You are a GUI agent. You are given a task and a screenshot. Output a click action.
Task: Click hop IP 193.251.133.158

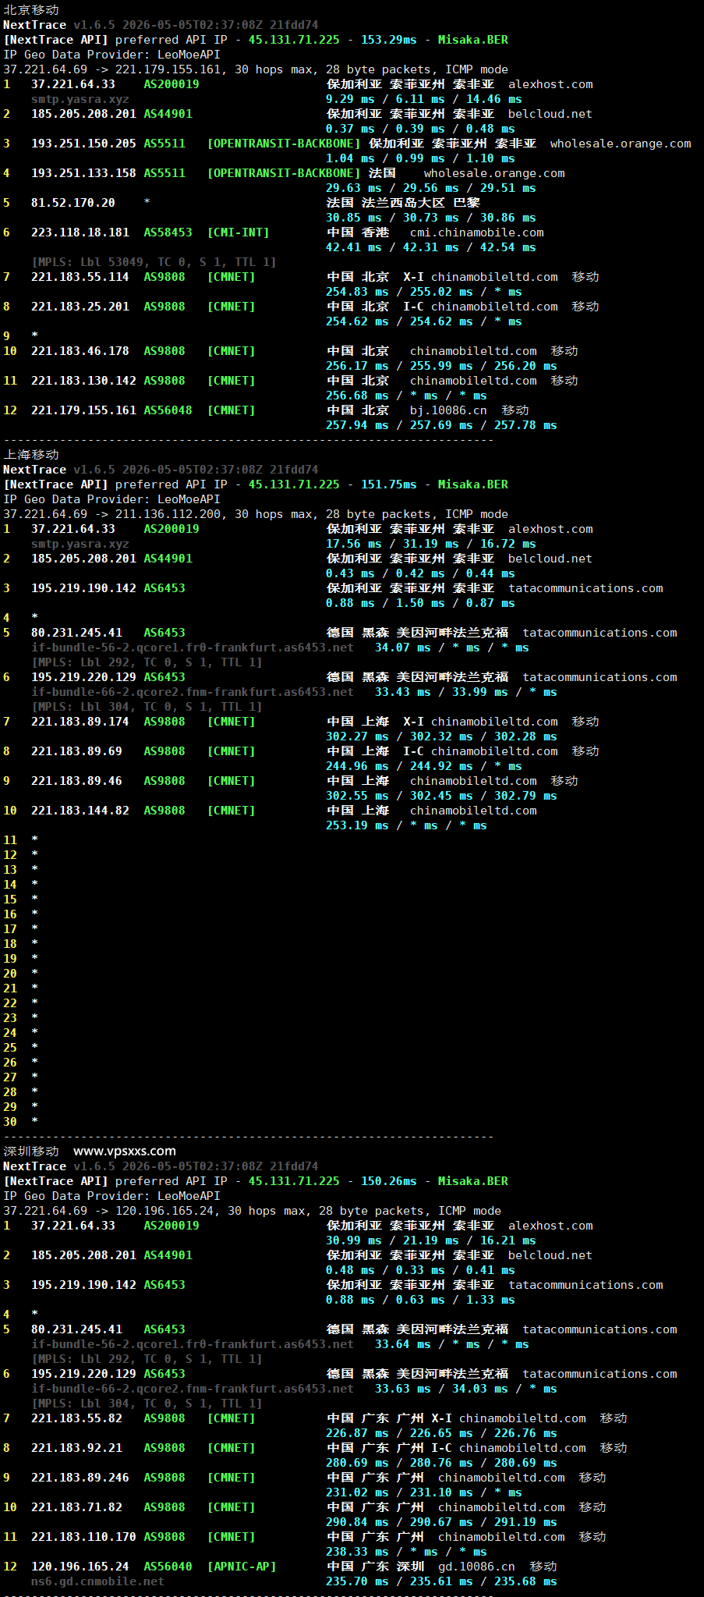click(x=83, y=173)
